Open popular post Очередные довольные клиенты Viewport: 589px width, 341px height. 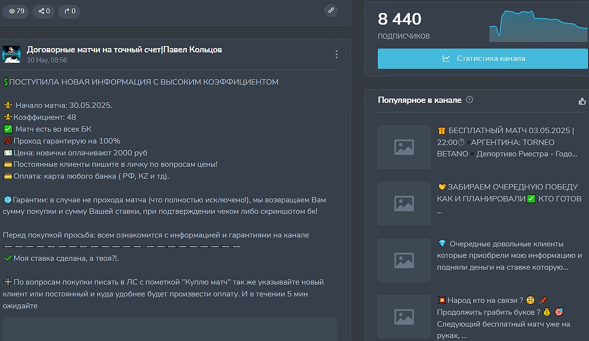pos(509,255)
